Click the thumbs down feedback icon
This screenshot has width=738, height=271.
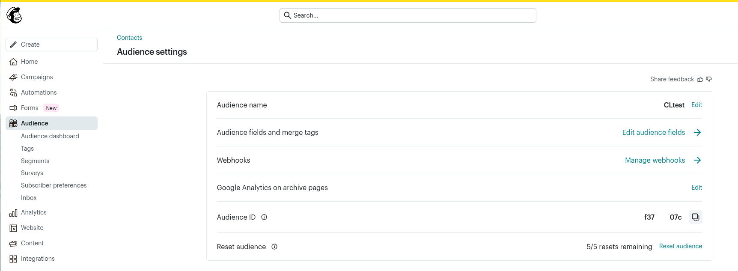(709, 79)
